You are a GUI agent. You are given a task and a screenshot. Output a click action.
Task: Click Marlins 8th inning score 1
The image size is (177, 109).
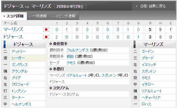coord(128,30)
